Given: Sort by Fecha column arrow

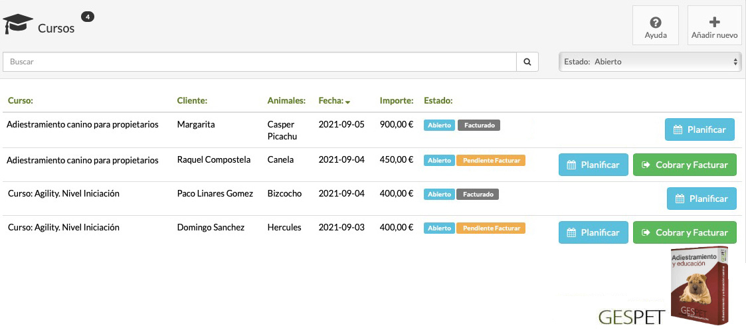Looking at the screenshot, I should (347, 102).
